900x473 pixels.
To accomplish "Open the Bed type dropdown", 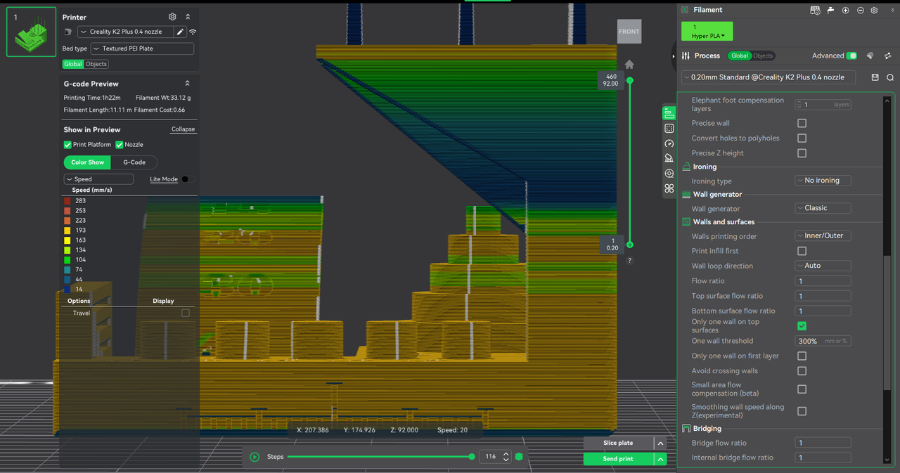I will [143, 48].
